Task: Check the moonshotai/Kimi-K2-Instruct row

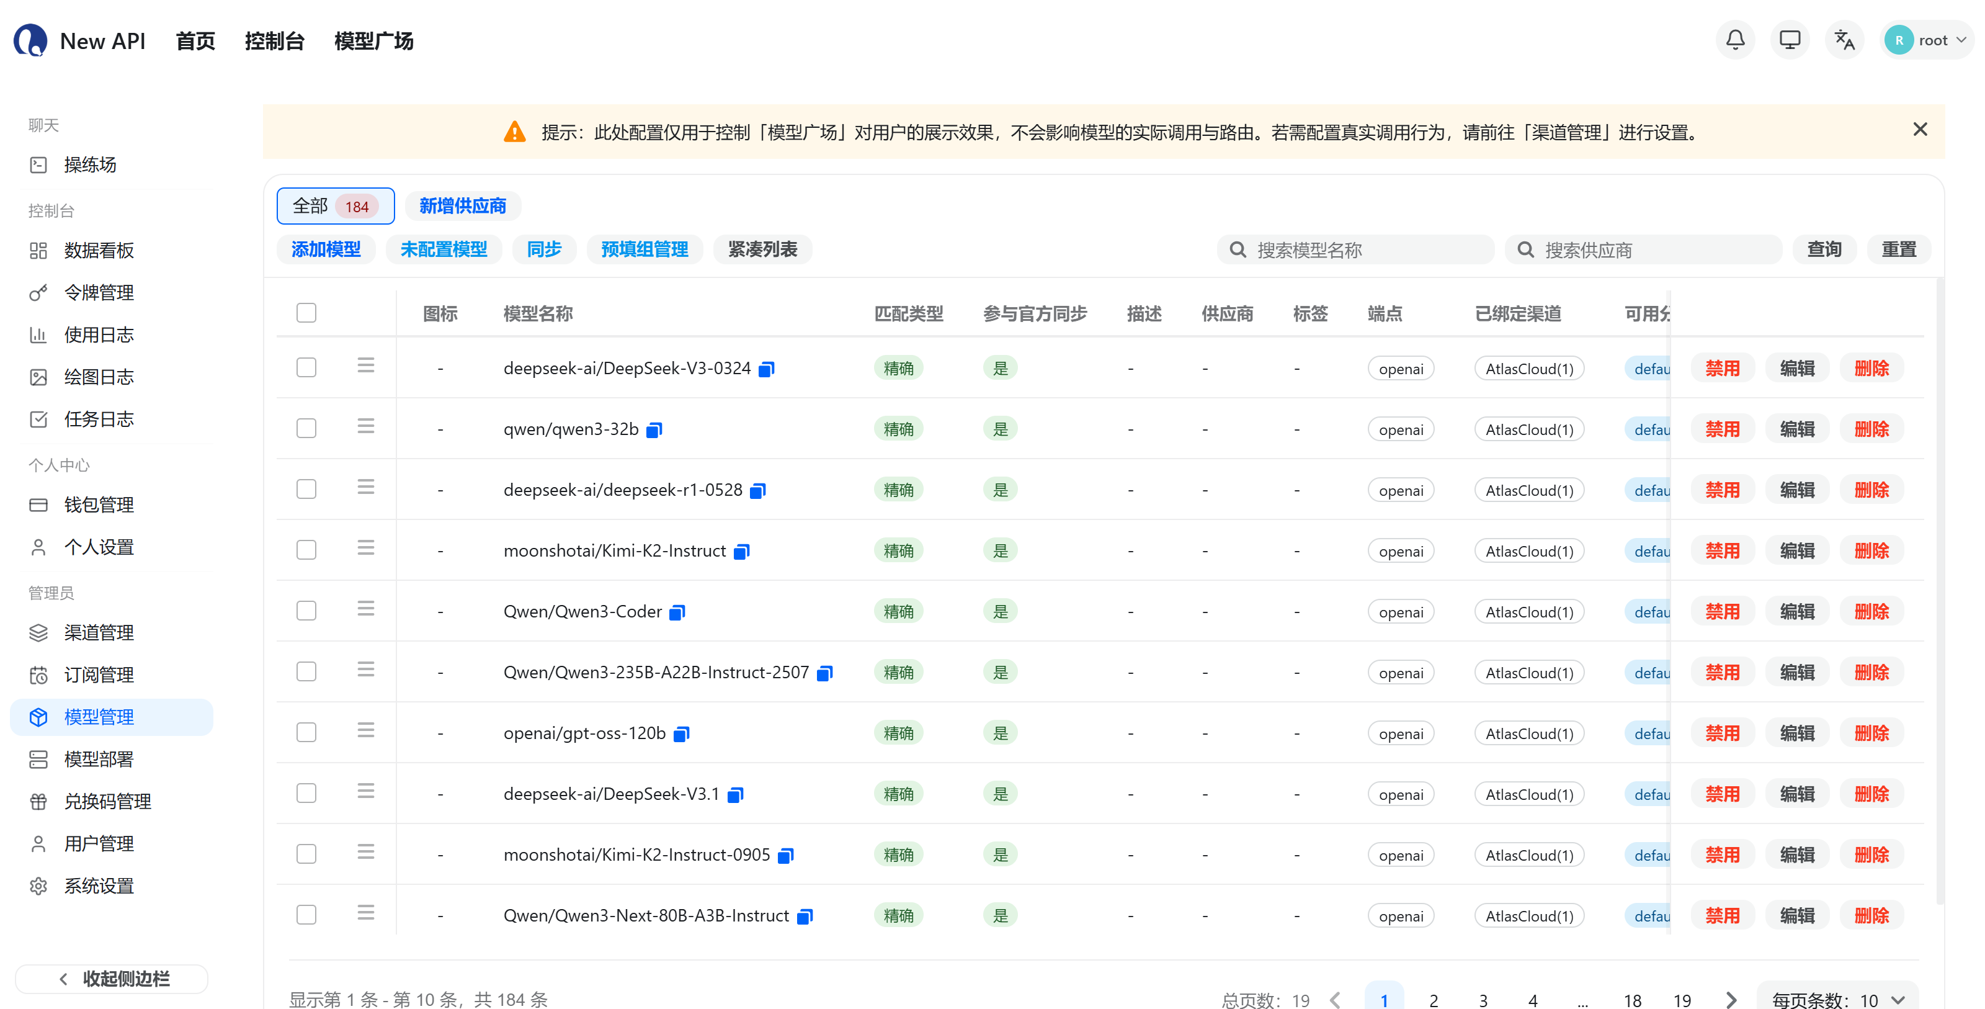Action: (x=306, y=550)
